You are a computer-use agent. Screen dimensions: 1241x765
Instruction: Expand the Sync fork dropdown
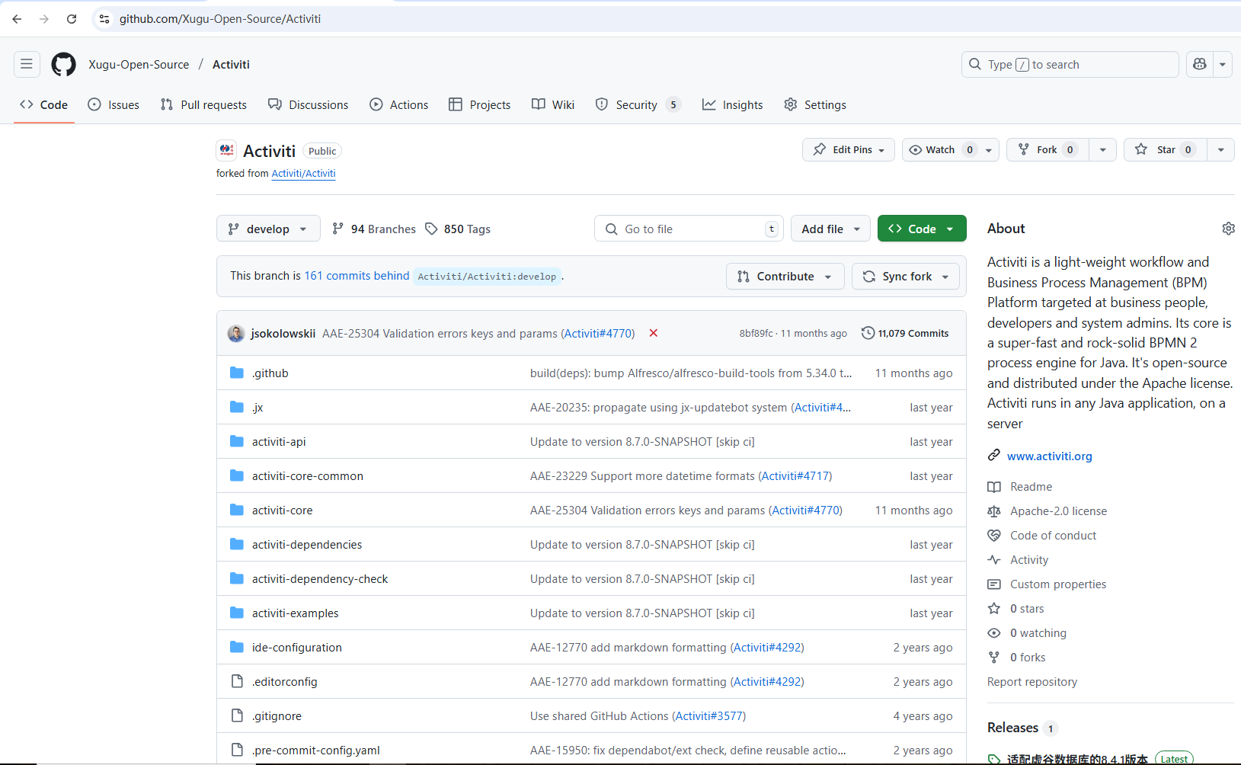[906, 276]
